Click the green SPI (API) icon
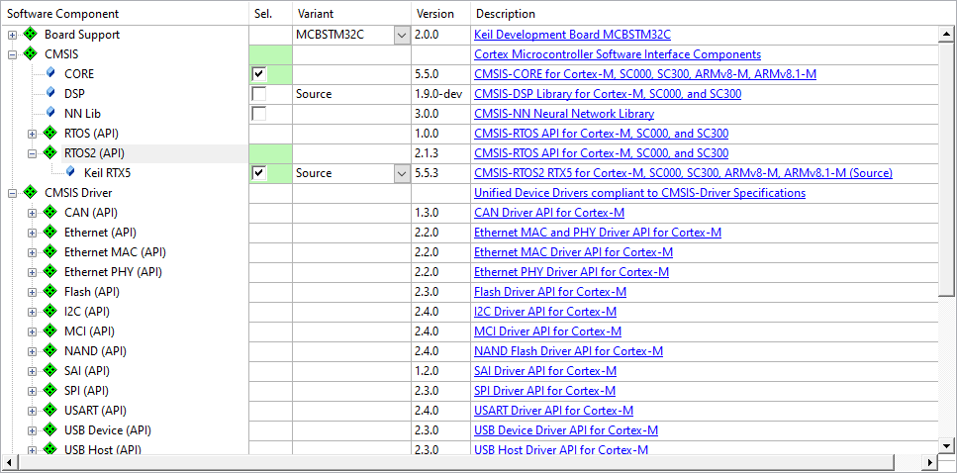The image size is (957, 473). 50,391
